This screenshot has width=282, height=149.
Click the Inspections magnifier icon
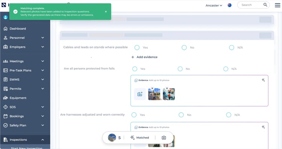[6, 140]
